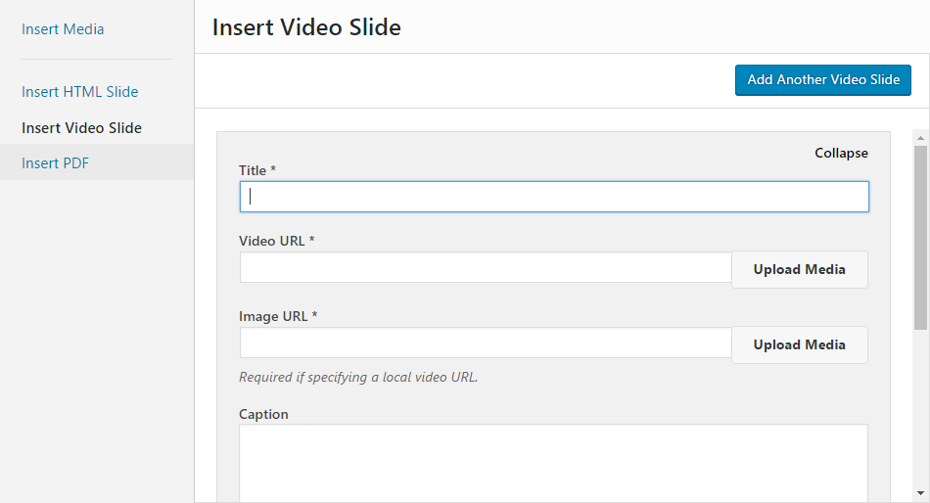Click into the Image URL field
This screenshot has height=503, width=930.
point(486,343)
